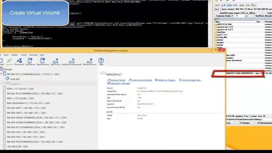Click server icon next to S2NS

point(4,88)
